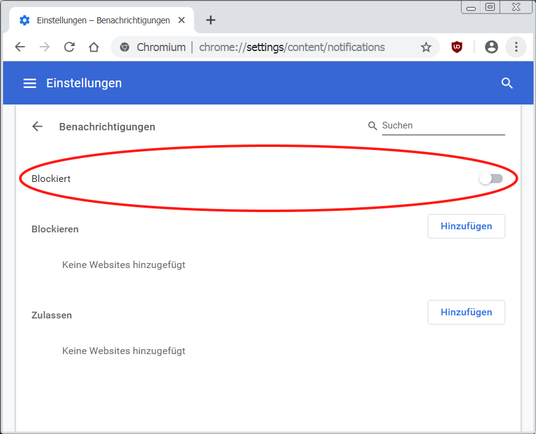This screenshot has height=434, width=536.
Task: Open the Einstellungen hamburger menu
Action: 30,84
